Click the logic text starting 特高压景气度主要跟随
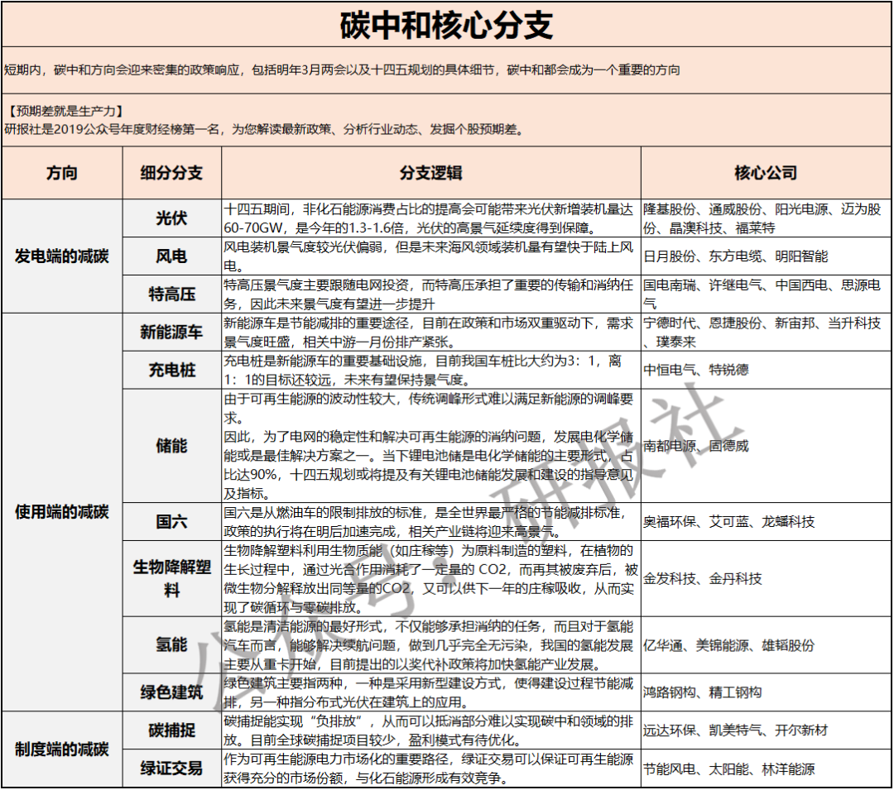This screenshot has height=790, width=894. (x=429, y=294)
